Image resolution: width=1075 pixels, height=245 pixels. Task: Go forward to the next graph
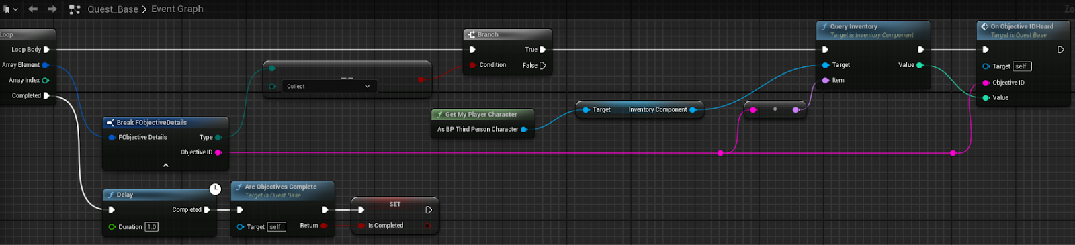click(52, 9)
